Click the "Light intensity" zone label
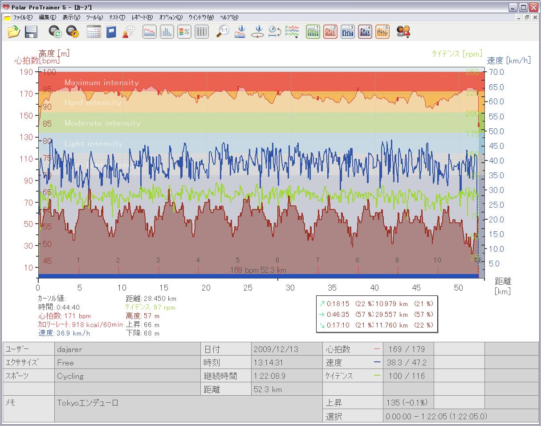The width and height of the screenshot is (541, 426). (x=94, y=143)
